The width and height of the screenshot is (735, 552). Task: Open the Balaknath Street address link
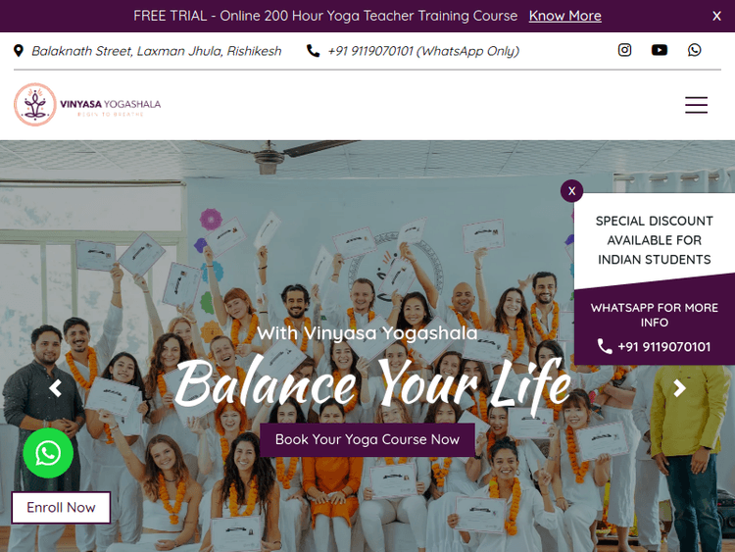pyautogui.click(x=157, y=51)
